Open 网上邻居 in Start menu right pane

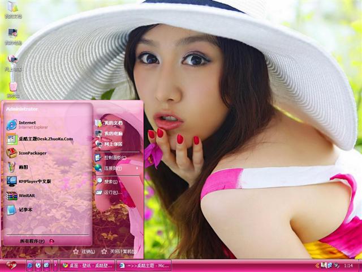click(109, 144)
